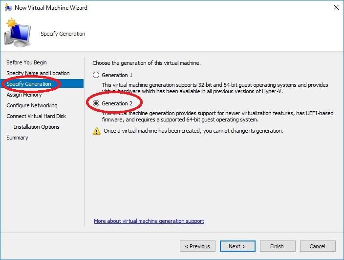This screenshot has width=344, height=260.
Task: Click the Generation 1 description text
Action: (x=215, y=88)
